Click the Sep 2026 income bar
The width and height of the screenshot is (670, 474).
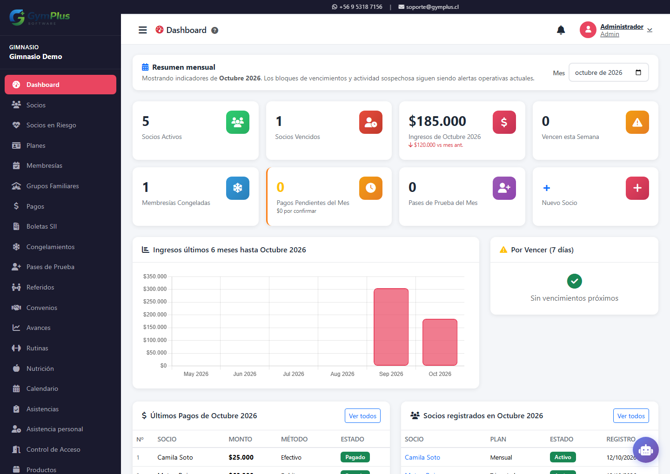click(391, 327)
